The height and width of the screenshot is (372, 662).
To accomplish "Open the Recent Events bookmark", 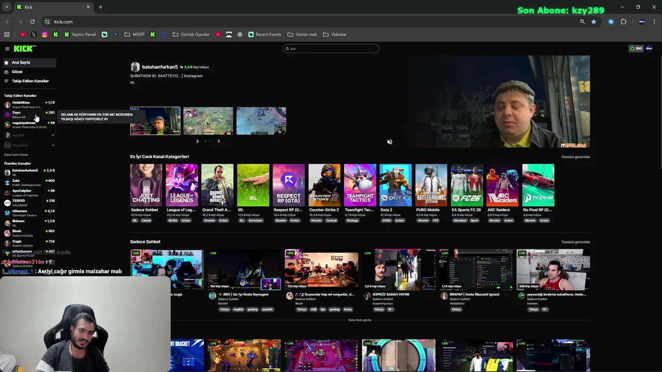I will (265, 35).
